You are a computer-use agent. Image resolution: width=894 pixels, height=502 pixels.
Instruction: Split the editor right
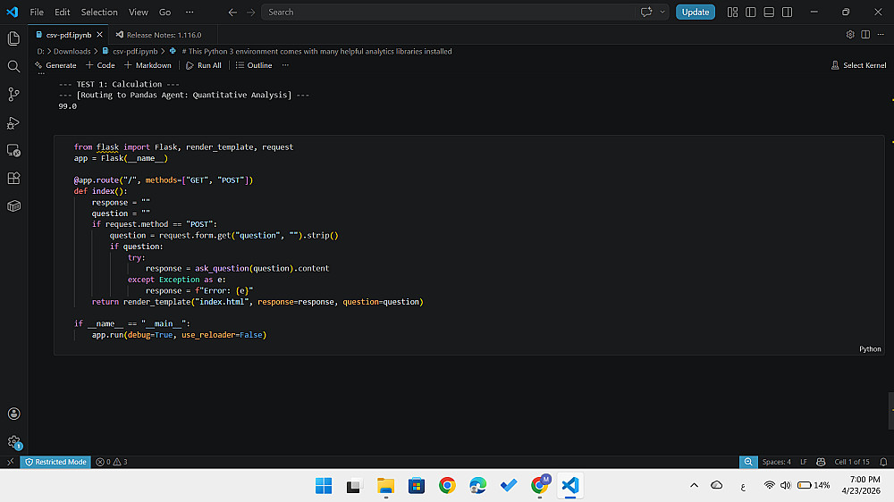tap(865, 35)
